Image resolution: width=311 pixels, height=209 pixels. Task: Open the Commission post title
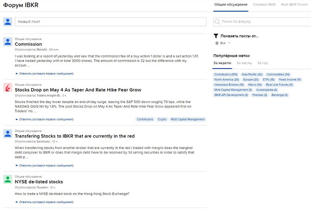coord(28,44)
